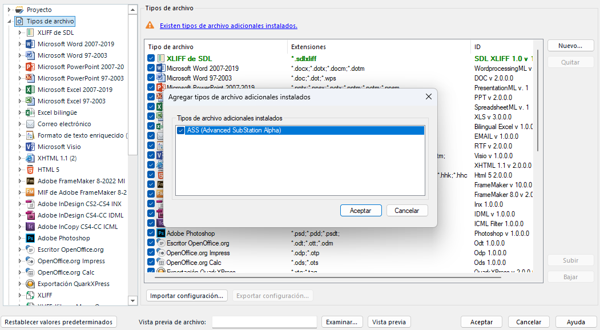The image size is (600, 330).
Task: Click Cancelar in the Agregar tipos dialog
Action: tap(407, 211)
